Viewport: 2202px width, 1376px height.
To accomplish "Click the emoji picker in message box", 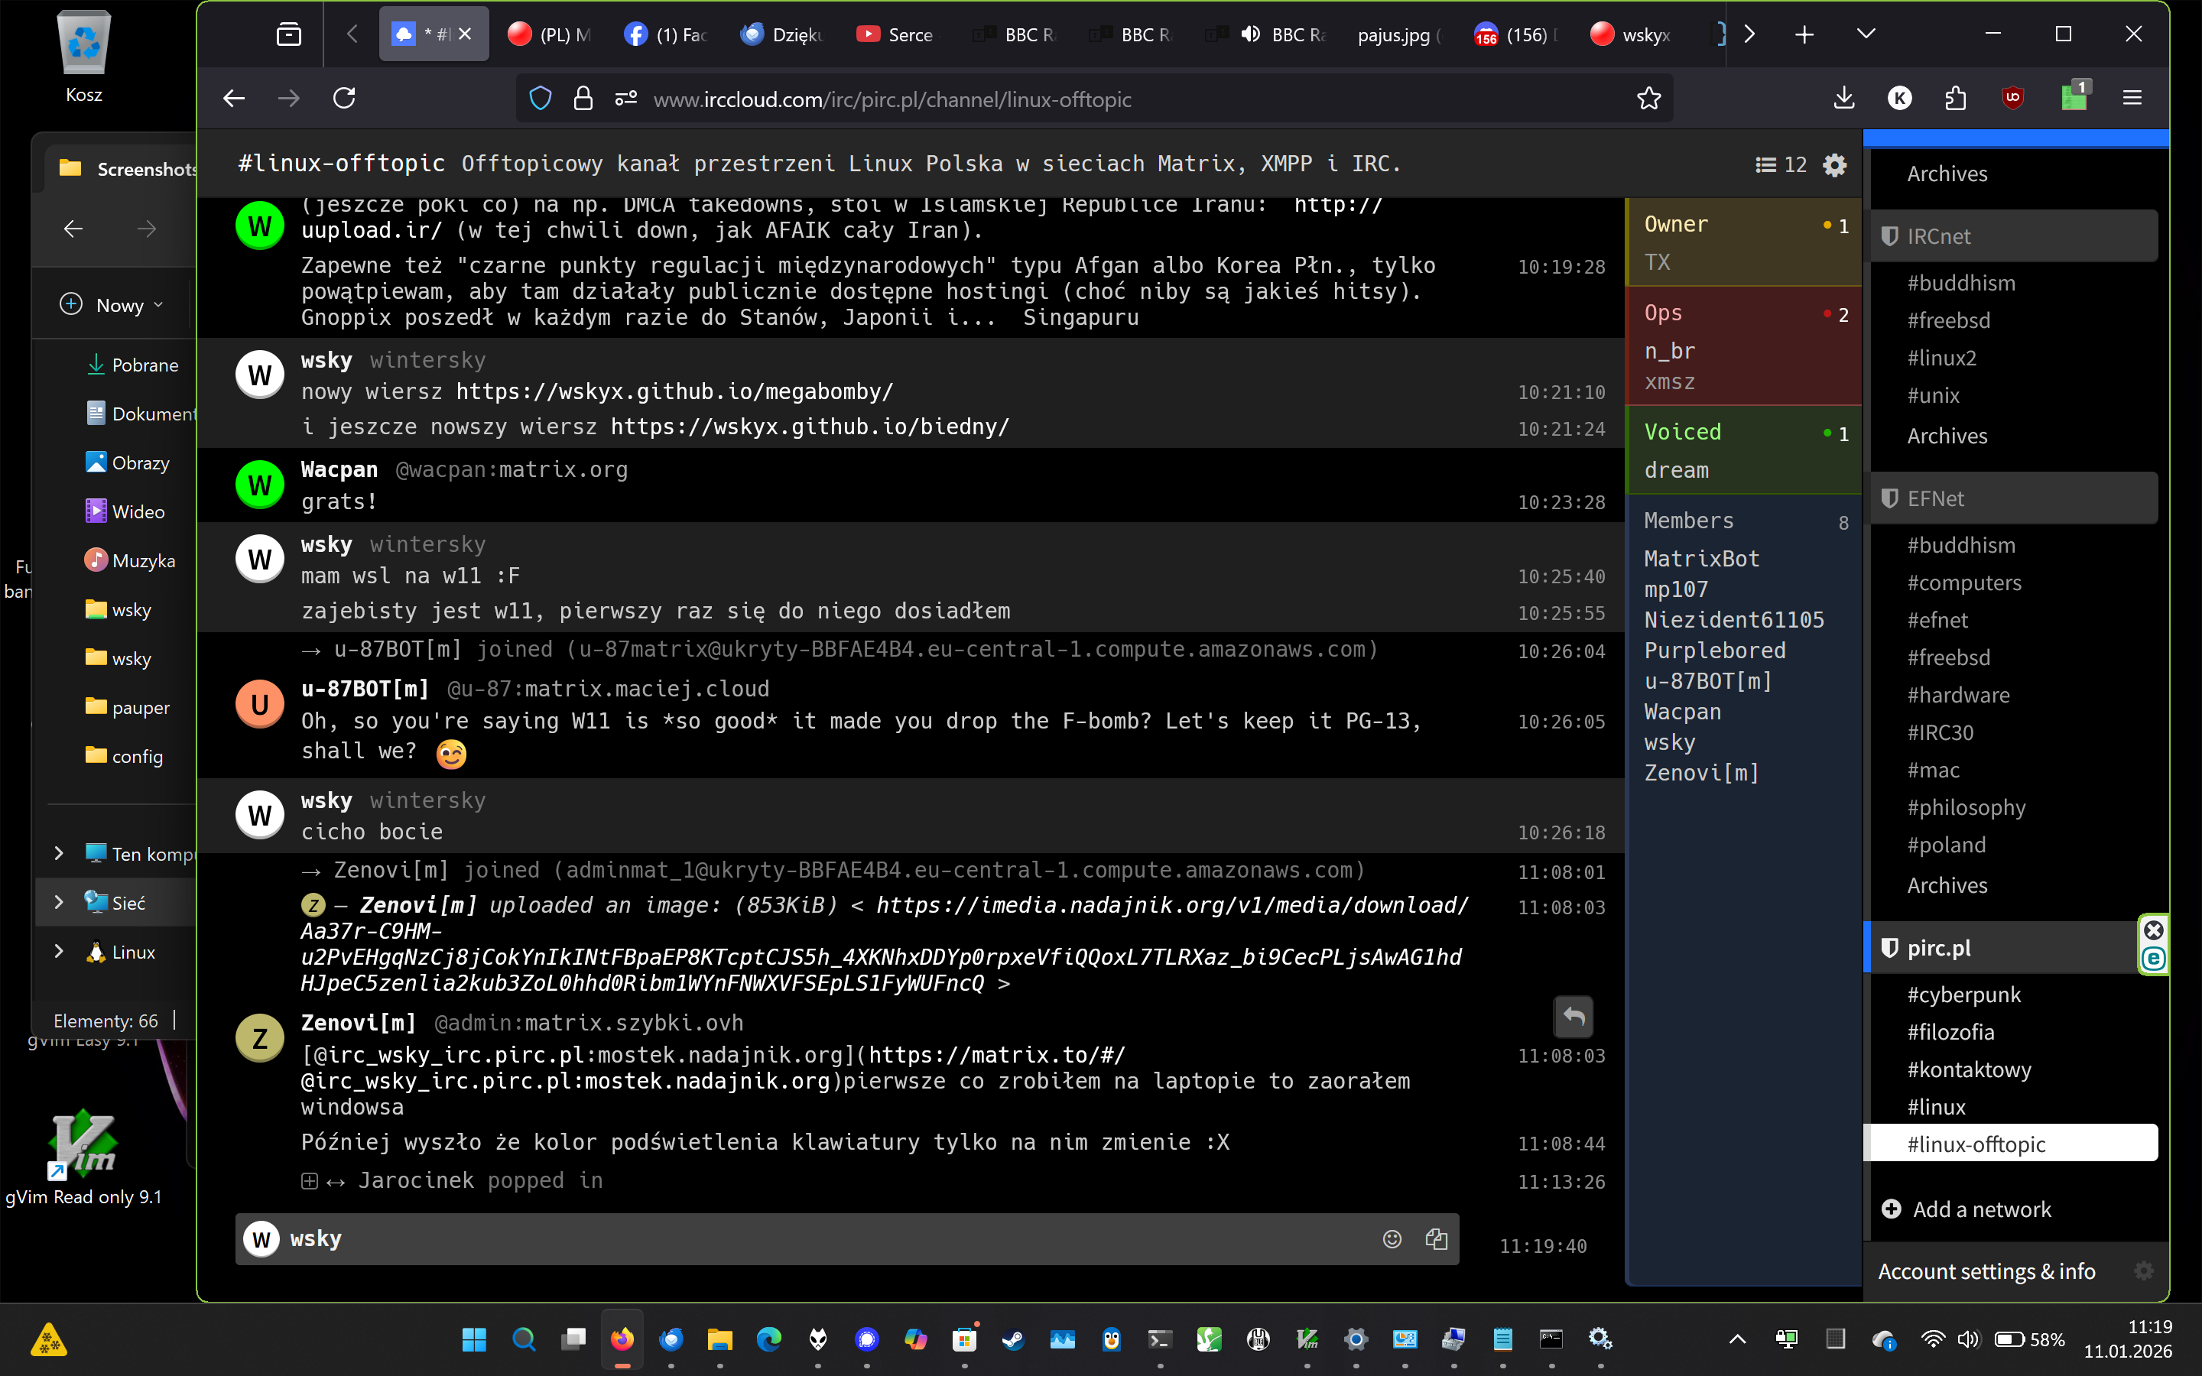I will (x=1392, y=1238).
